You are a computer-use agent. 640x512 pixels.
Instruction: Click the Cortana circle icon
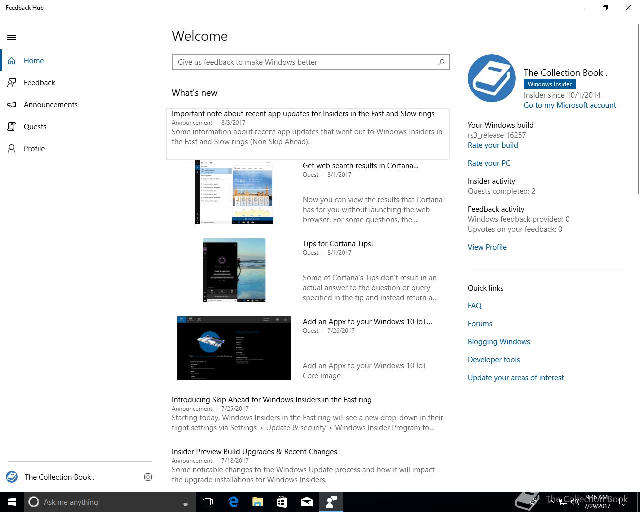point(34,502)
